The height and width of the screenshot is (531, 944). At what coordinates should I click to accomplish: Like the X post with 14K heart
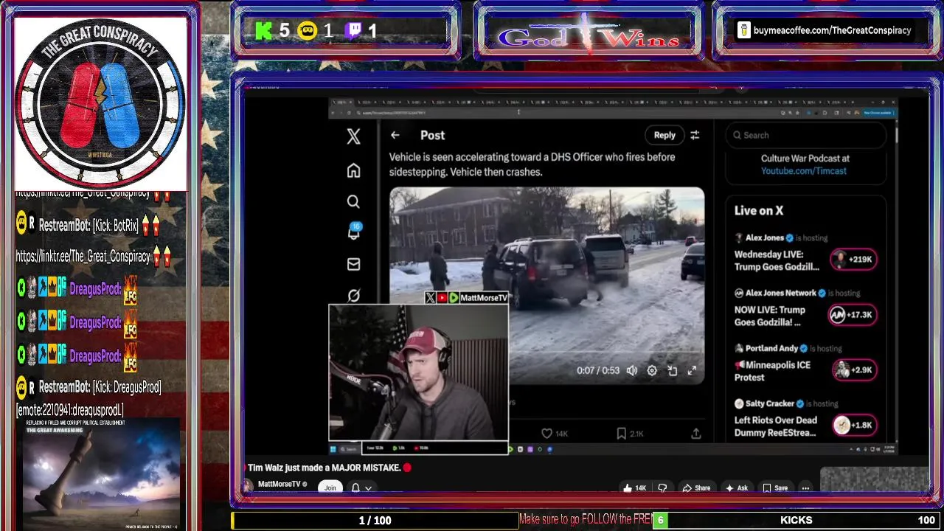coord(555,434)
